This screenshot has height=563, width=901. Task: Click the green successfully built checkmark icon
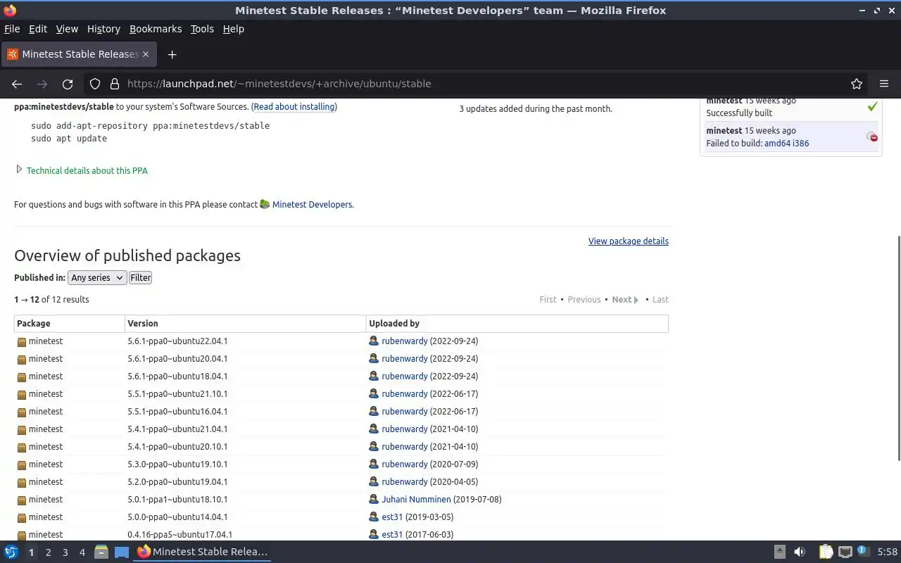872,106
